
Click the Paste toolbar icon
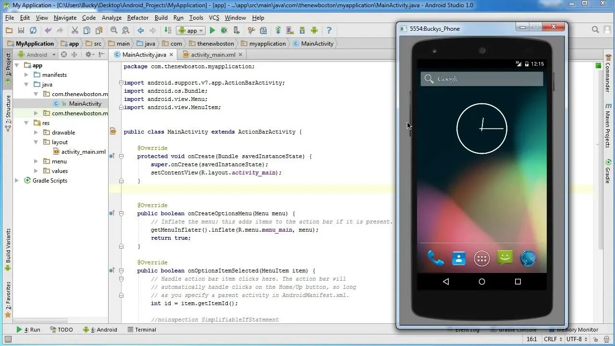click(x=98, y=30)
